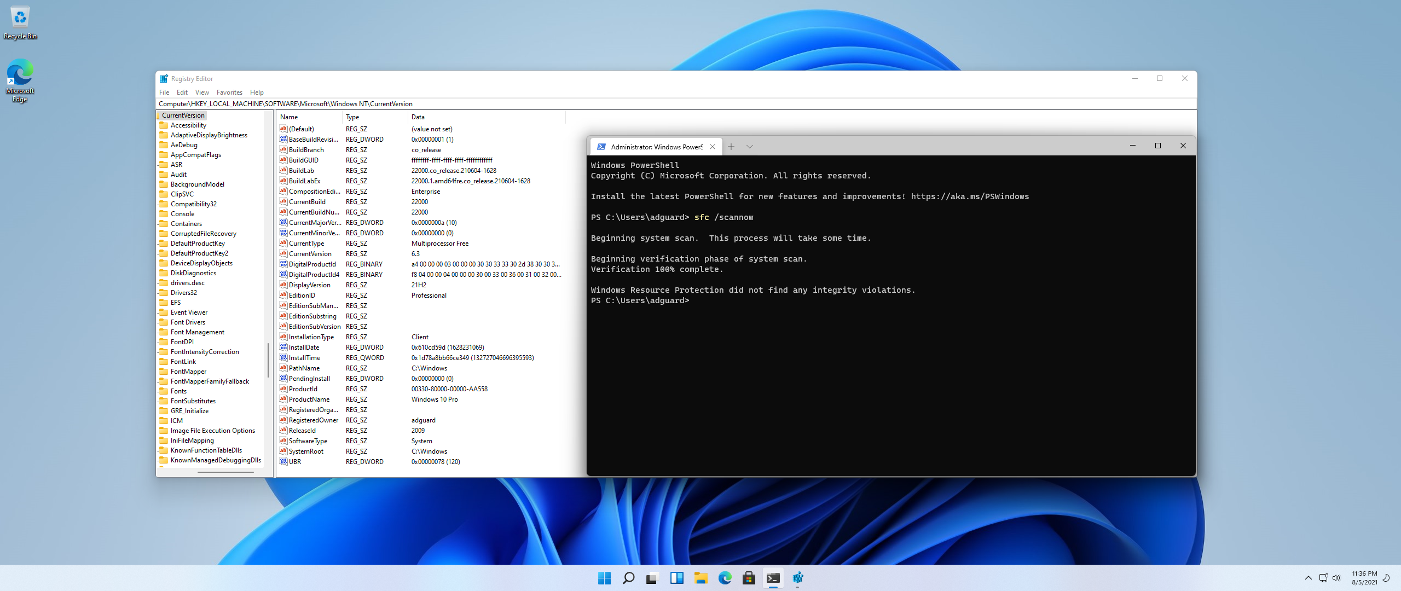Viewport: 1401px width, 591px height.
Task: Select the BaseBuildRevision DWORD value icon
Action: (283, 139)
